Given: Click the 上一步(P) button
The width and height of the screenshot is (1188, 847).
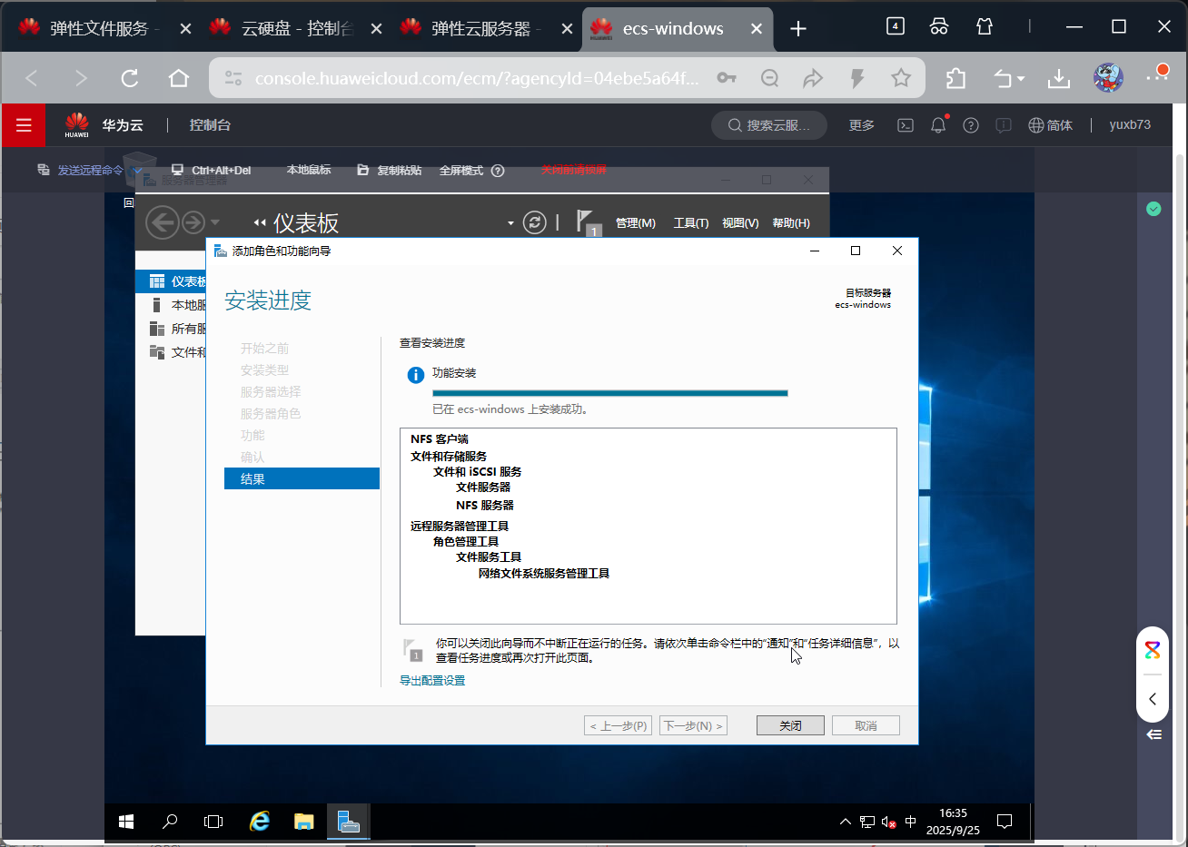Looking at the screenshot, I should [618, 725].
